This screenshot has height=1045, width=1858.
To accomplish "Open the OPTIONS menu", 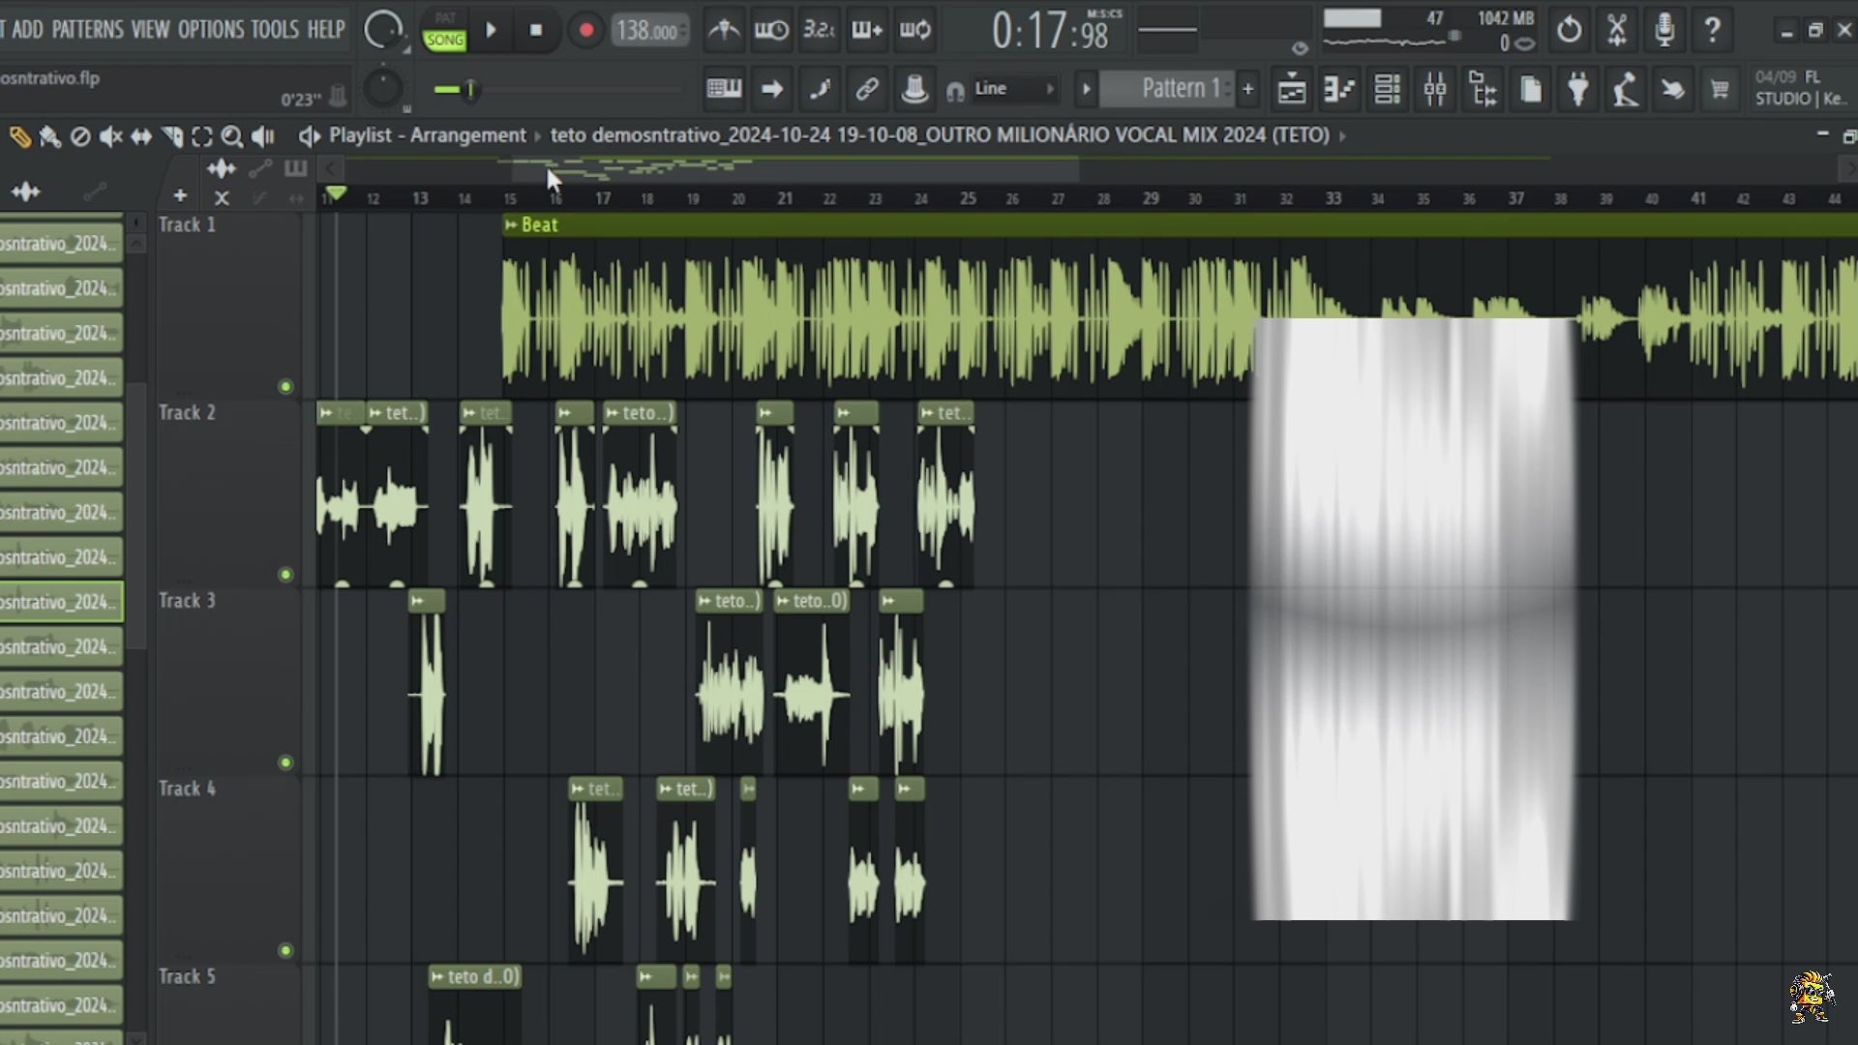I will (x=212, y=30).
